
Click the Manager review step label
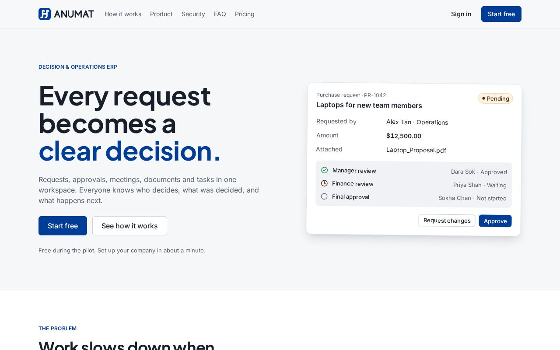click(354, 171)
